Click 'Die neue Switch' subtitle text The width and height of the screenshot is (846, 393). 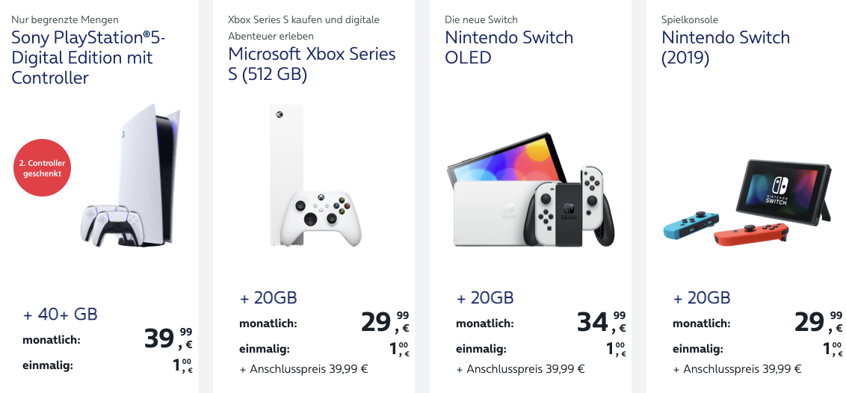(481, 19)
